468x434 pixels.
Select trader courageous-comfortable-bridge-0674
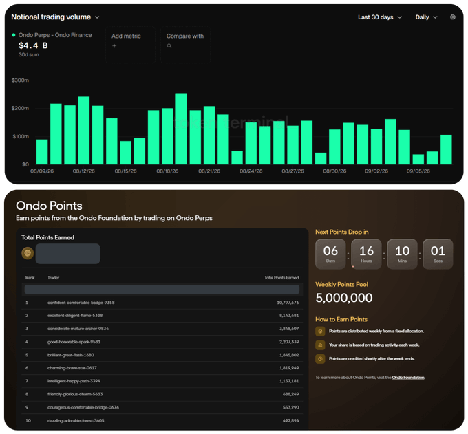point(83,407)
